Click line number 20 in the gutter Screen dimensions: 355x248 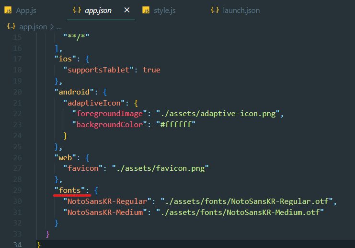[17, 92]
